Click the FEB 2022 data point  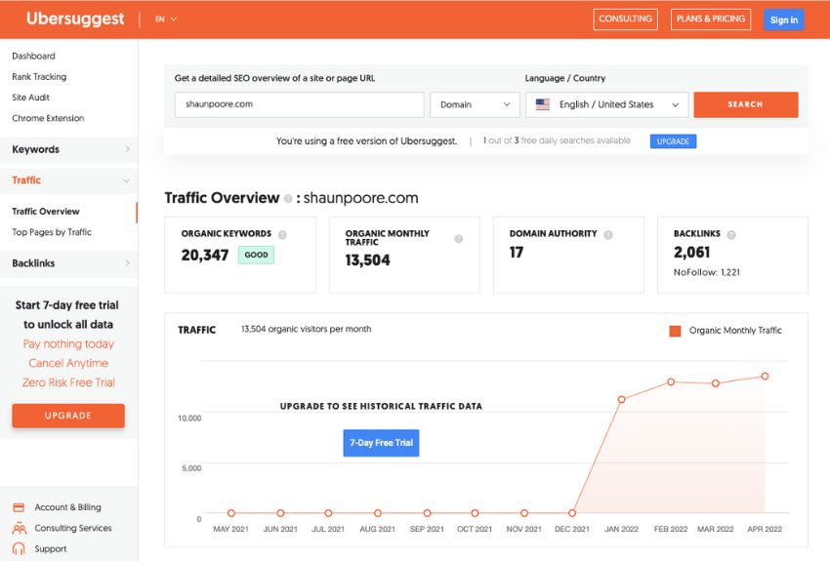[x=671, y=381]
